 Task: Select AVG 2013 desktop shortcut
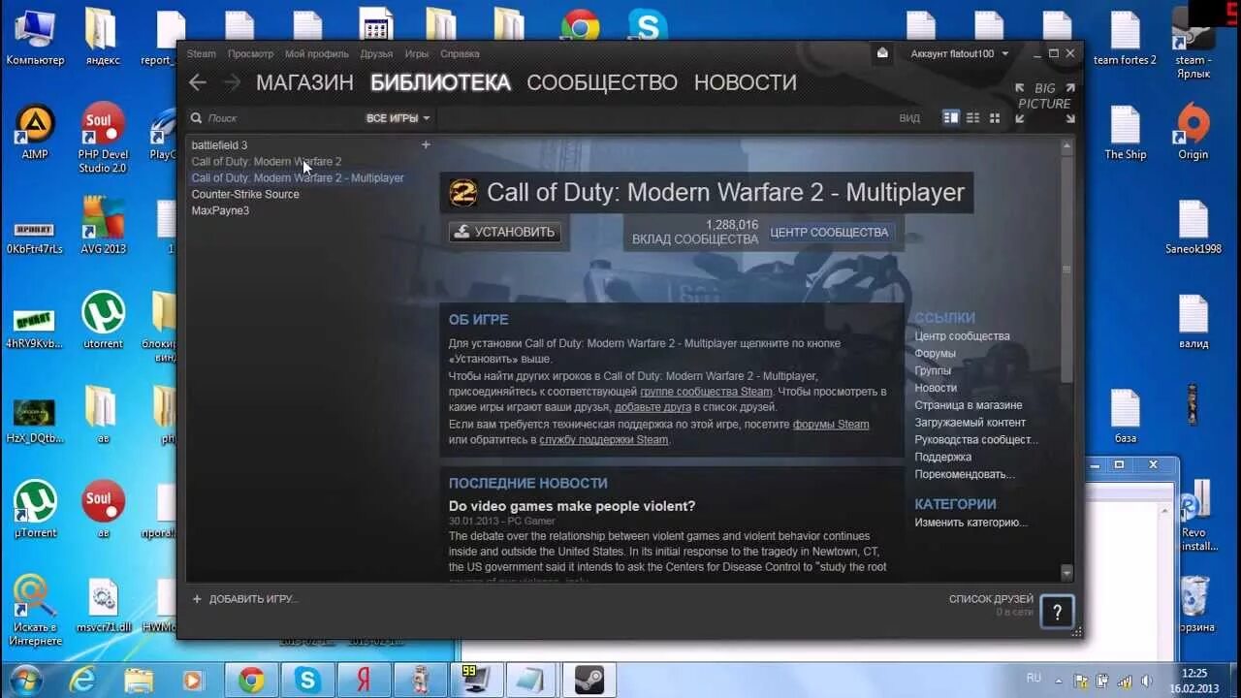(103, 225)
